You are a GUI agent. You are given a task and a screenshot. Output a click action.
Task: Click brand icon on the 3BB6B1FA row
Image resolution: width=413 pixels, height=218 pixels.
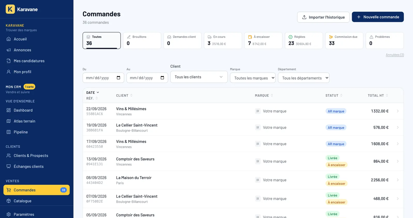pos(258,127)
